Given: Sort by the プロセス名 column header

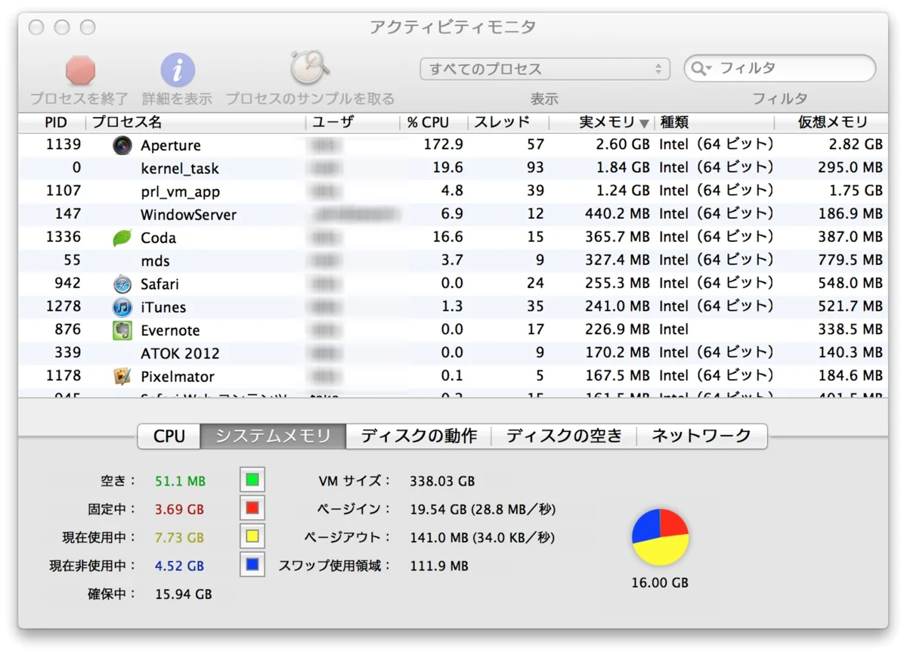Looking at the screenshot, I should 197,123.
